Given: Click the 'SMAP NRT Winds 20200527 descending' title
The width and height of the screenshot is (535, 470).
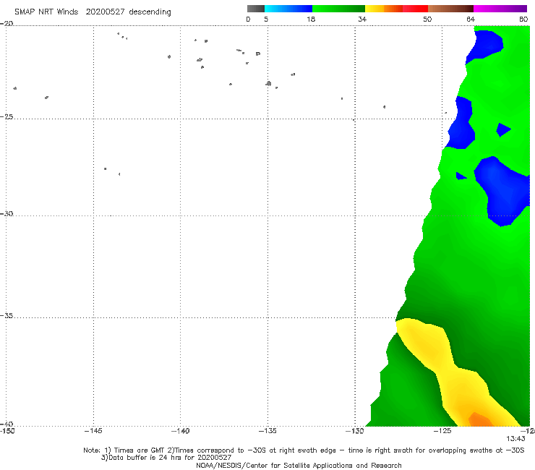Looking at the screenshot, I should [93, 12].
